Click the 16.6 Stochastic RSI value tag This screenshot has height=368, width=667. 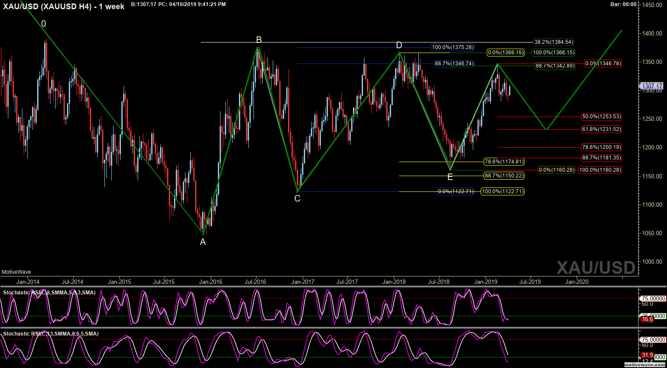647,320
